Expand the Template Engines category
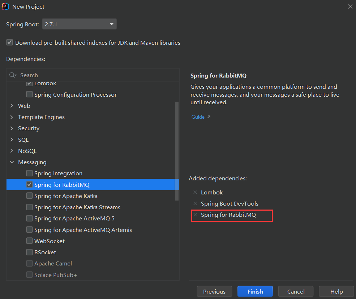Screen dimensions: 356x299 12,117
